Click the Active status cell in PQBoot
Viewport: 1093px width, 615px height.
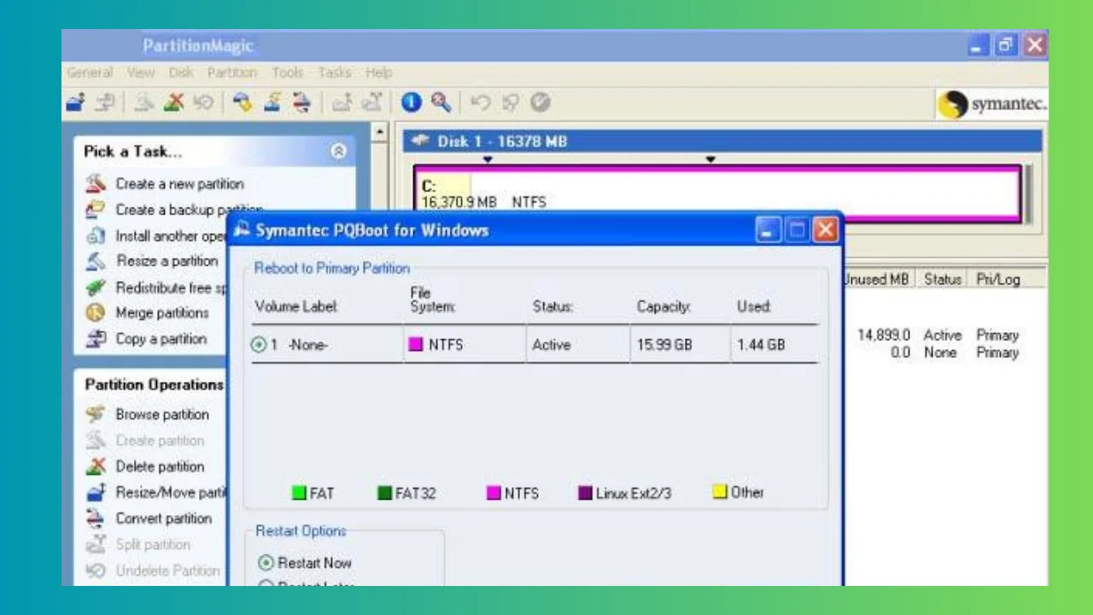(x=552, y=345)
